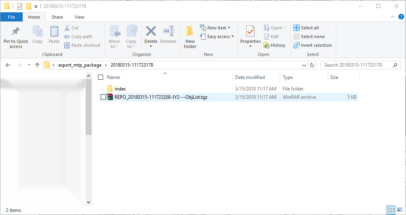Click Quick Access Toolbar new folder icon
Screen dimensions: 406x215
click(29, 6)
